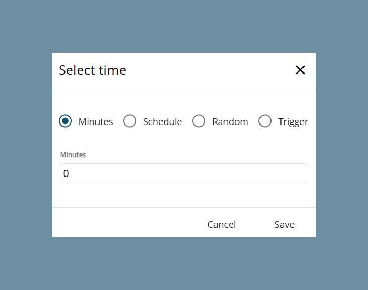Viewport: 368px width, 290px height.
Task: Click the Trigger option label text
Action: click(x=293, y=122)
